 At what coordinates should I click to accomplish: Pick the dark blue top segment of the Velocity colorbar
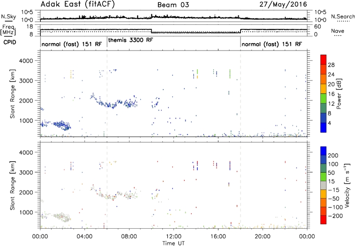click(x=323, y=151)
